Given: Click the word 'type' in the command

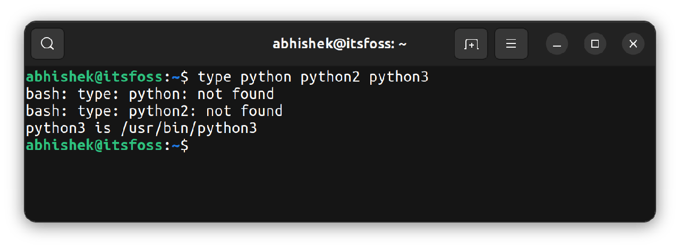Looking at the screenshot, I should (x=214, y=77).
